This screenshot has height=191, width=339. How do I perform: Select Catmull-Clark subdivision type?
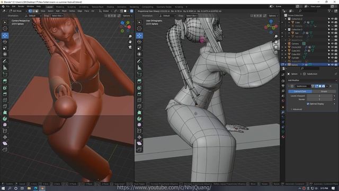300,91
